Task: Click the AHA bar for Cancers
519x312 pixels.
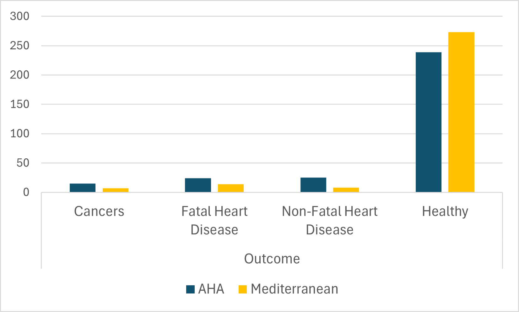Action: 83,188
